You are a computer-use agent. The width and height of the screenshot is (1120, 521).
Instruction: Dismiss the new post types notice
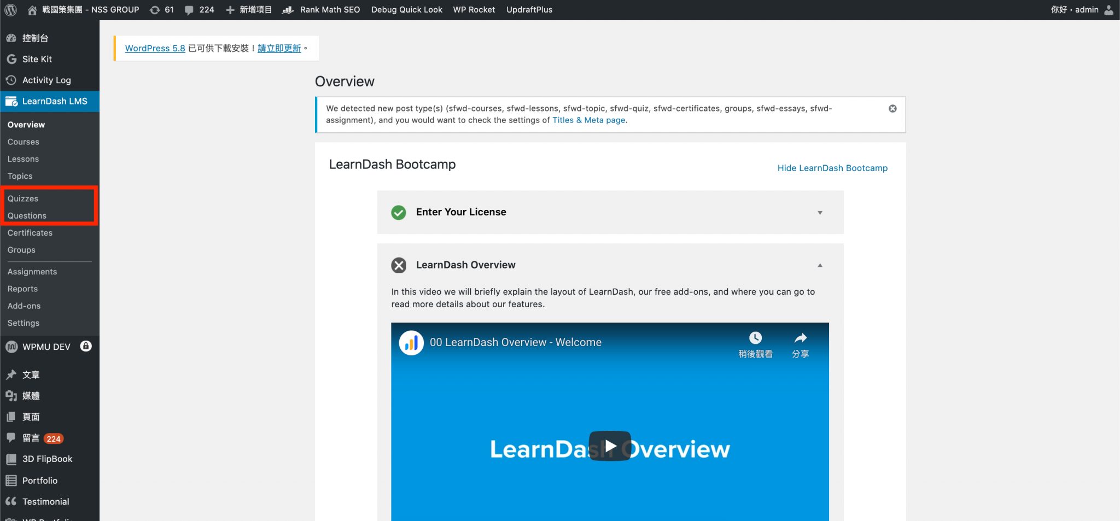892,109
